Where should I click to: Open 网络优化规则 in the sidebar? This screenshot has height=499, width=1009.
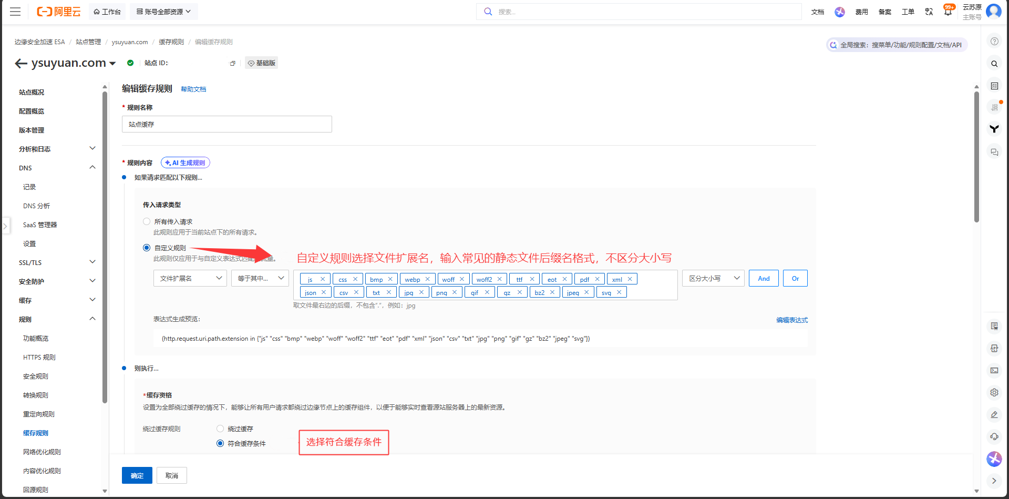pos(42,452)
